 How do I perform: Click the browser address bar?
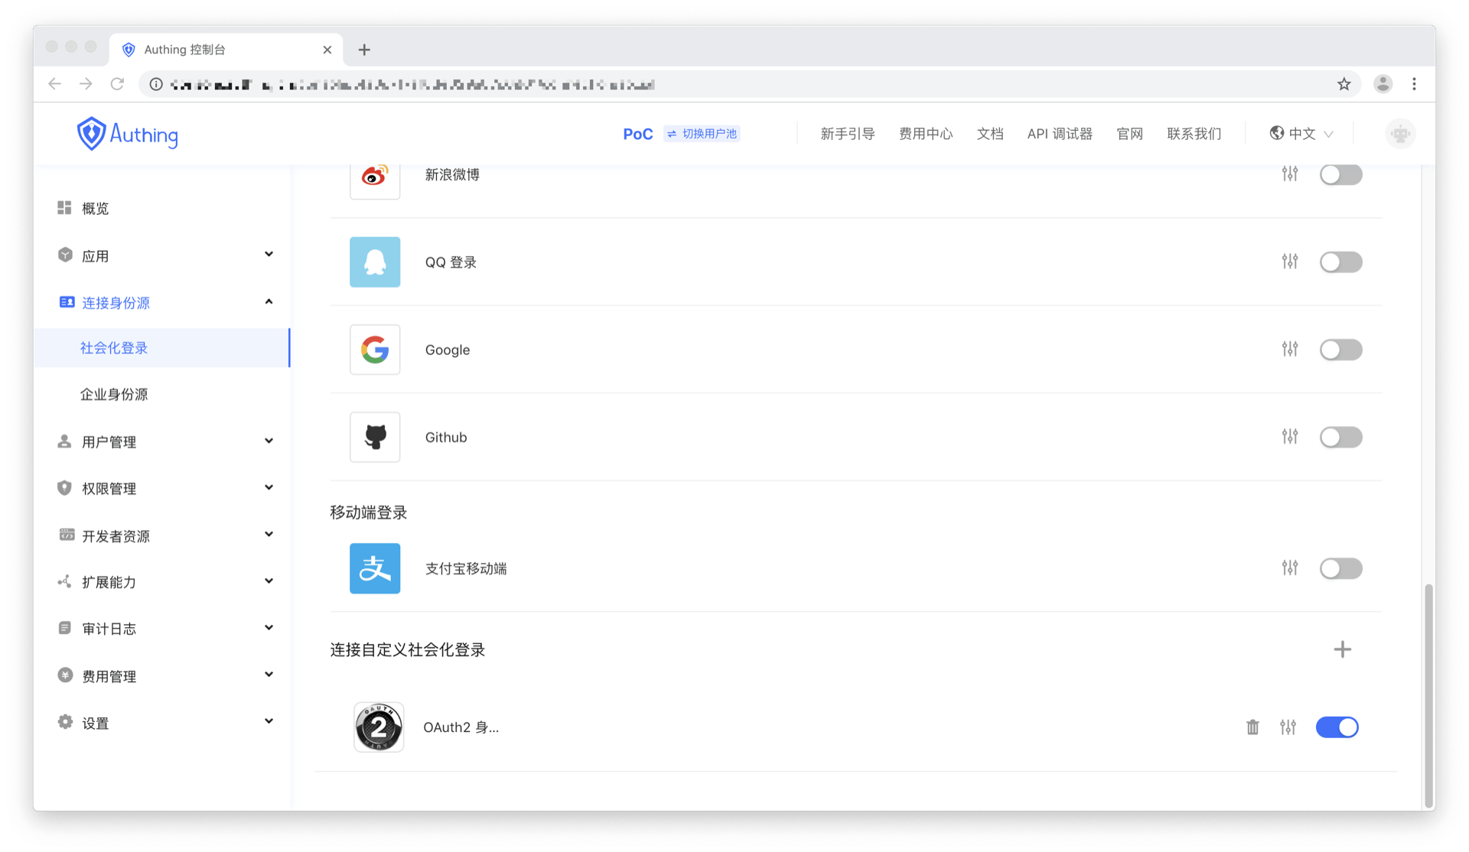point(748,84)
